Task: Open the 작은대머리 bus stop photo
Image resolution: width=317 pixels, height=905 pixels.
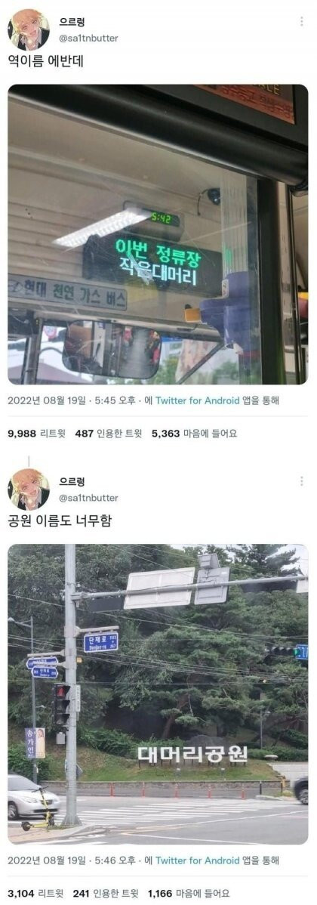Action: coord(158,234)
